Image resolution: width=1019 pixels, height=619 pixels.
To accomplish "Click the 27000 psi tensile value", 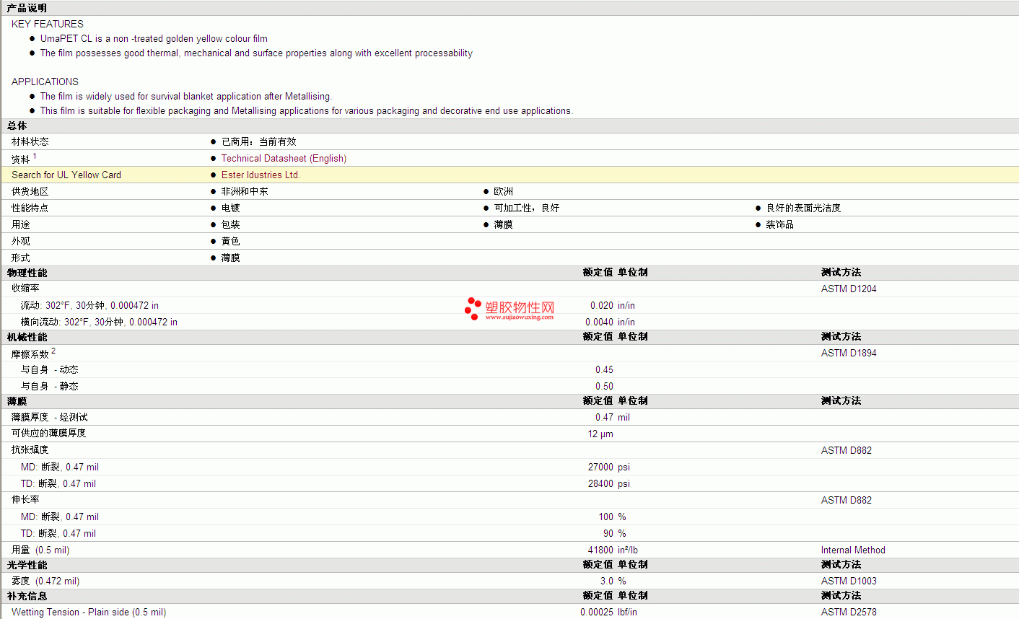I will click(609, 467).
